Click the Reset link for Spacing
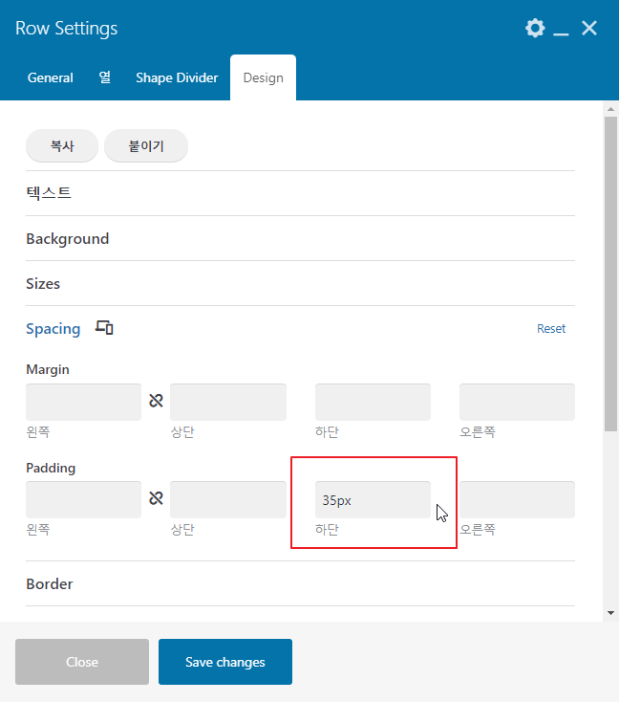Image resolution: width=619 pixels, height=702 pixels. 551,329
